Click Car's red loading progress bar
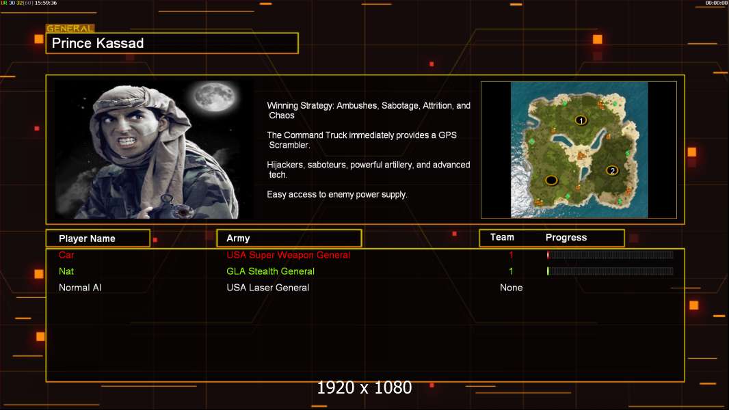This screenshot has width=729, height=410. click(x=610, y=254)
